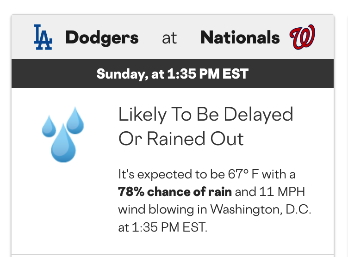This screenshot has width=348, height=257.
Task: Click the Sunday 1:35 PM EST game time bar
Action: (x=172, y=73)
